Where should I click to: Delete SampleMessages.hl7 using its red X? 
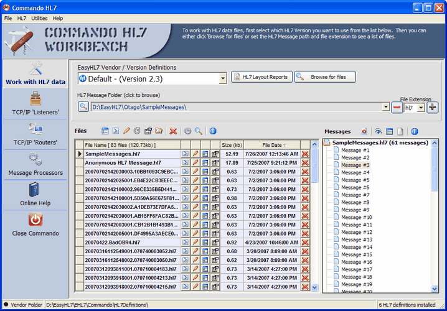click(305, 154)
